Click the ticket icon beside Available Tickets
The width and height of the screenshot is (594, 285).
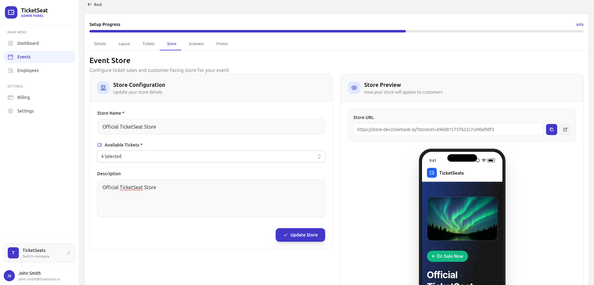coord(100,145)
